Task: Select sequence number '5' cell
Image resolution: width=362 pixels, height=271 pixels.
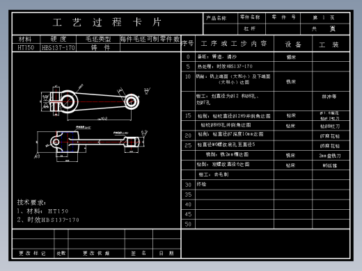Action: (188, 67)
